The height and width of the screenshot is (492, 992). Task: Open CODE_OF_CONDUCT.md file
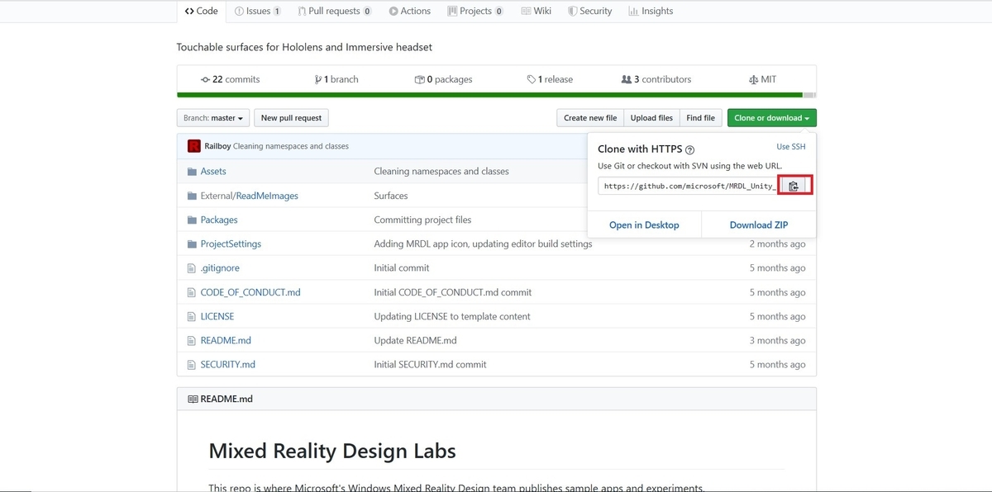(x=250, y=293)
